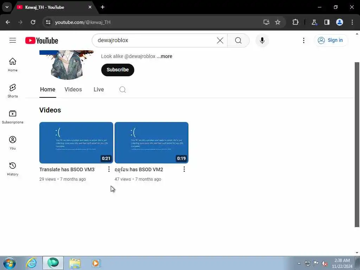This screenshot has width=360, height=270.
Task: Reload the page with the refresh icon
Action: tap(33, 22)
